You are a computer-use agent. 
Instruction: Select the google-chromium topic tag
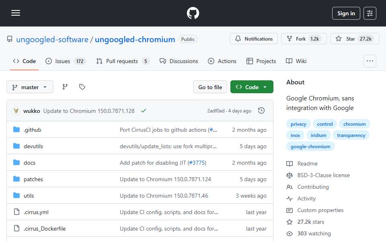click(x=310, y=147)
